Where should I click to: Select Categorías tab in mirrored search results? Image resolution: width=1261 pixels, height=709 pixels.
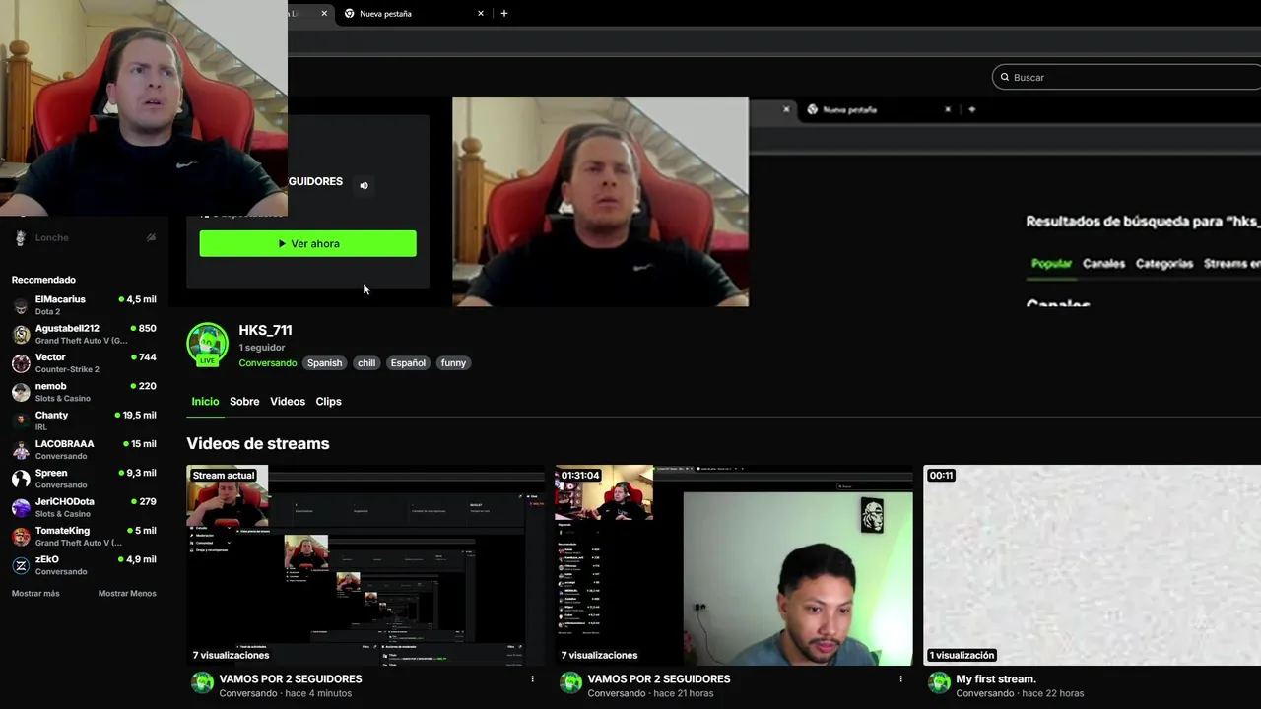click(1164, 263)
